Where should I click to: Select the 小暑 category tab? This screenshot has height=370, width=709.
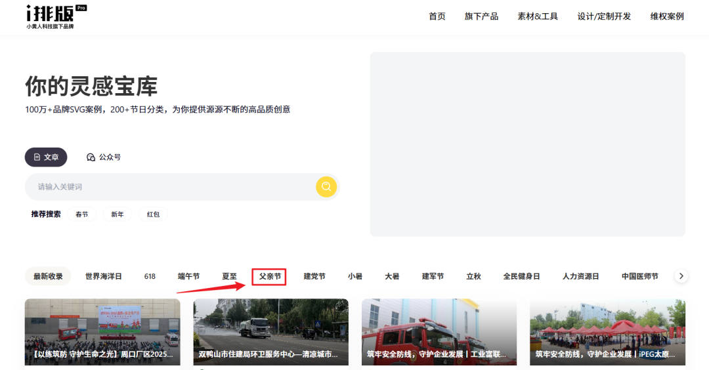[x=355, y=276]
